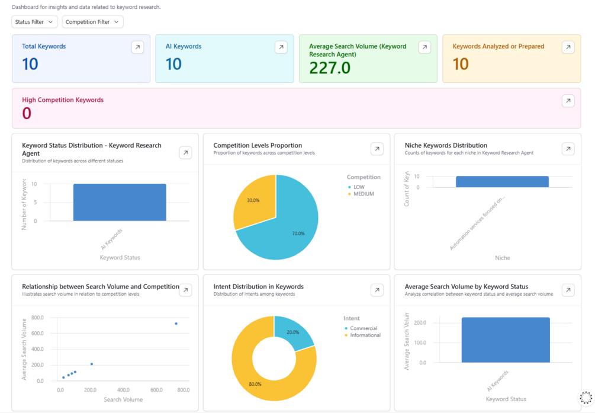Viewport: 595px width, 413px height.
Task: Click the Intent legend heading
Action: pyautogui.click(x=352, y=318)
